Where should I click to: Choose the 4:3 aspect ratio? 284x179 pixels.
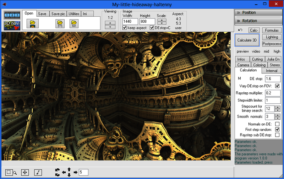(x=178, y=19)
